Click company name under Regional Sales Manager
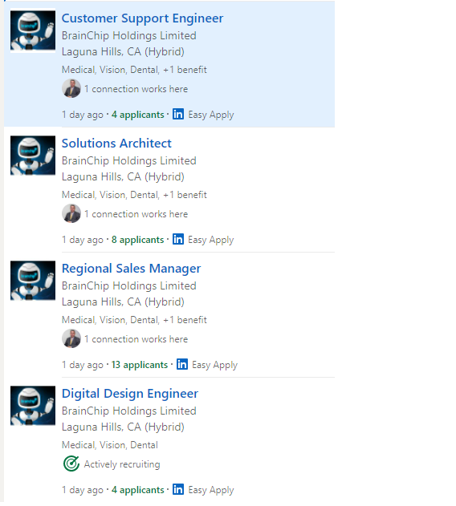Screen dimensions: 456x506 pyautogui.click(x=129, y=286)
